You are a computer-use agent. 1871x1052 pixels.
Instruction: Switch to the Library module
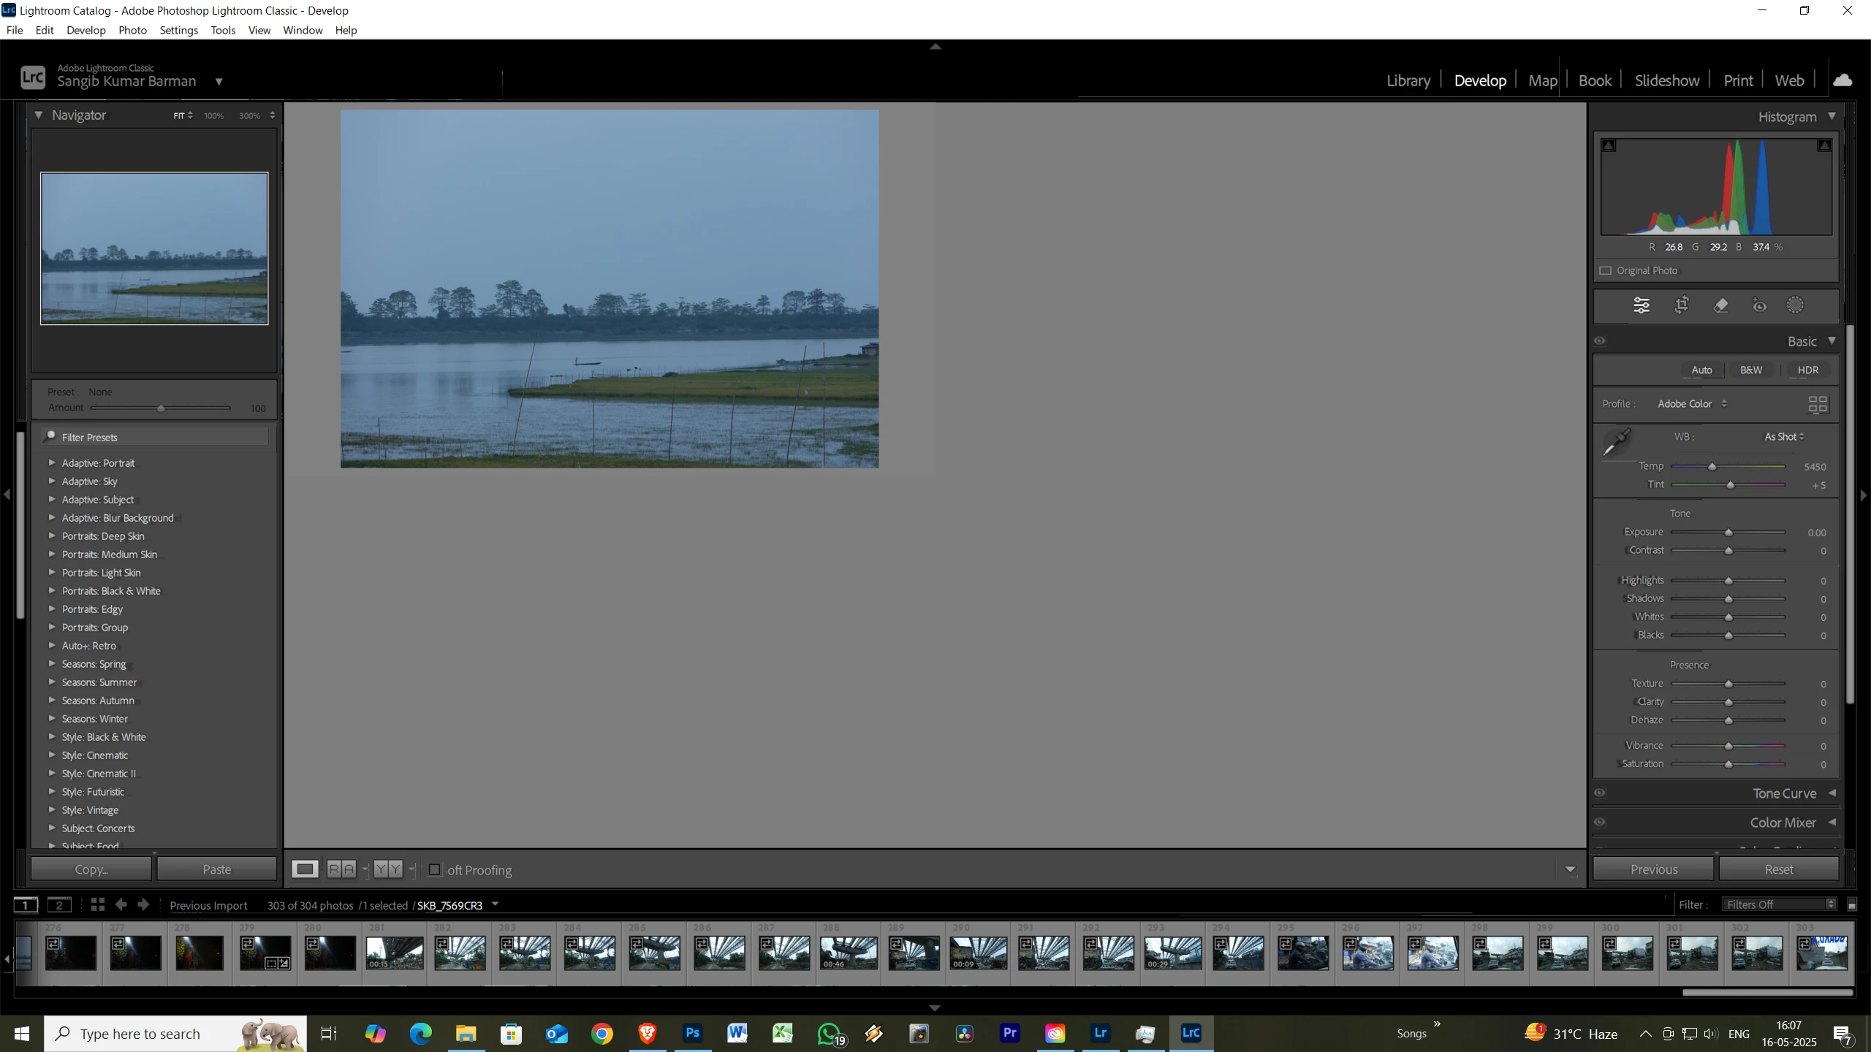[x=1408, y=80]
